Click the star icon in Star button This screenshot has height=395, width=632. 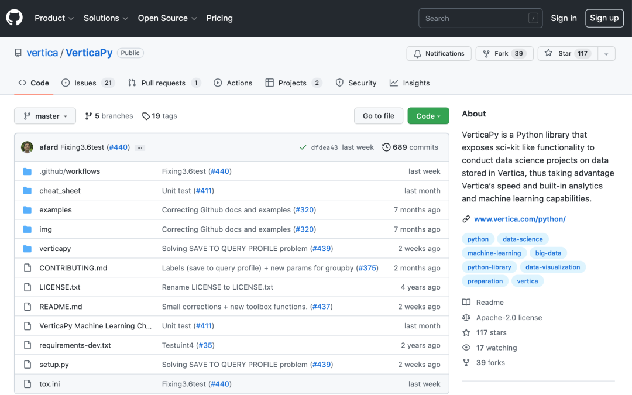(548, 53)
